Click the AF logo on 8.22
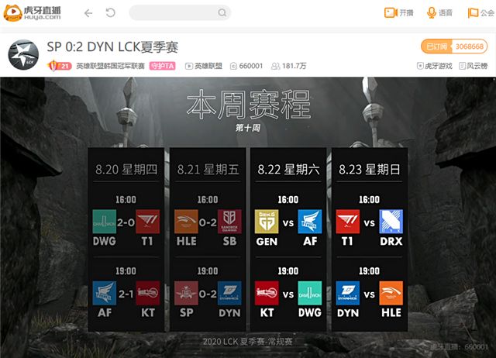496x358 pixels. (x=310, y=222)
